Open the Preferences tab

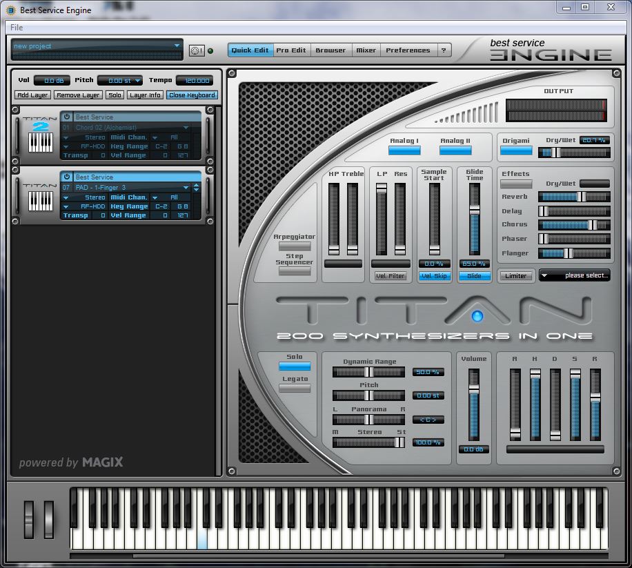point(408,50)
